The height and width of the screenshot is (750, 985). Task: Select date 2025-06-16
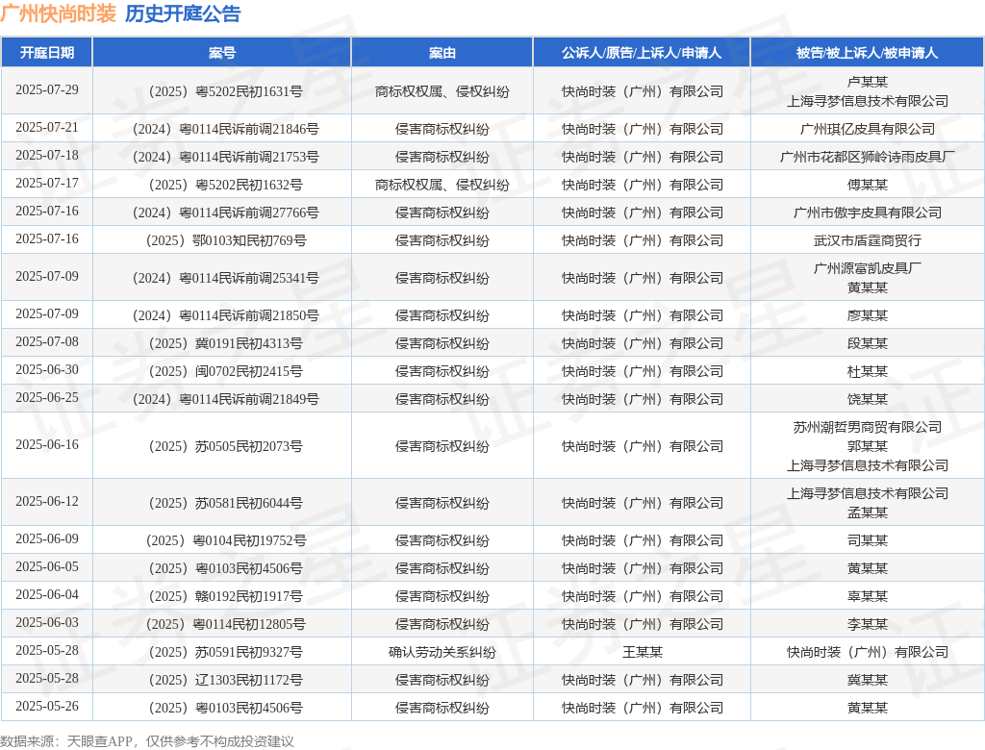click(47, 445)
